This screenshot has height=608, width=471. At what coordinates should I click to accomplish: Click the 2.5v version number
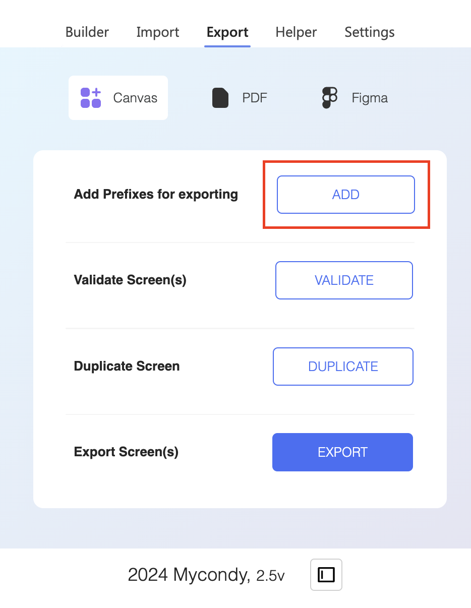point(270,576)
